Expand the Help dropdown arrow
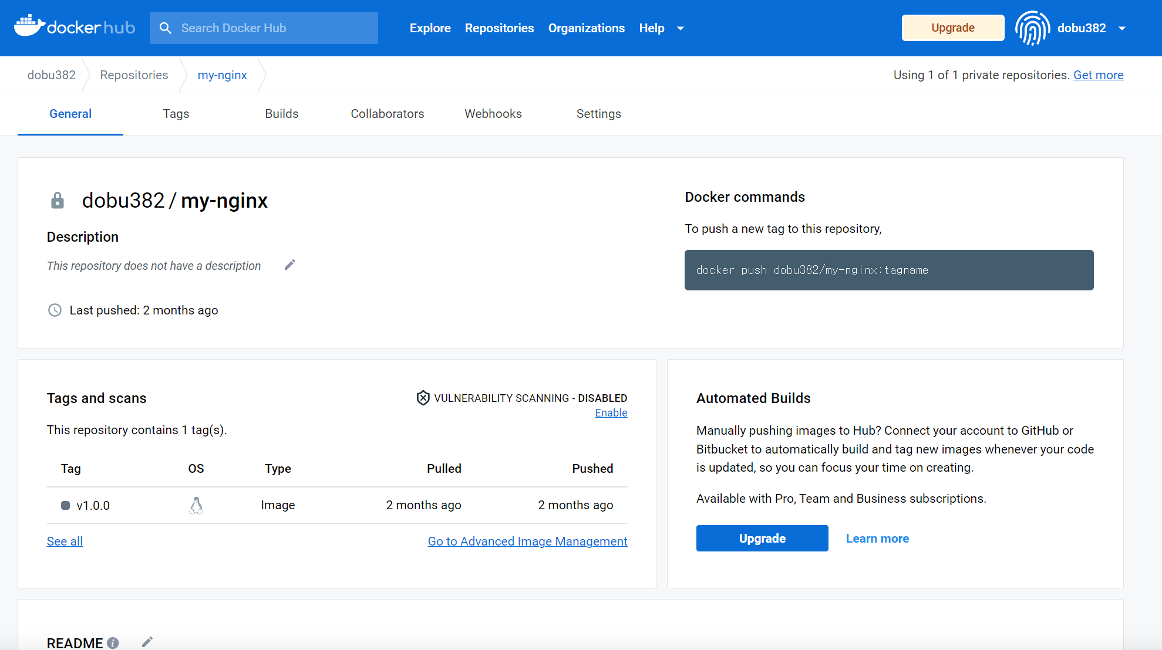Image resolution: width=1162 pixels, height=650 pixels. 681,28
